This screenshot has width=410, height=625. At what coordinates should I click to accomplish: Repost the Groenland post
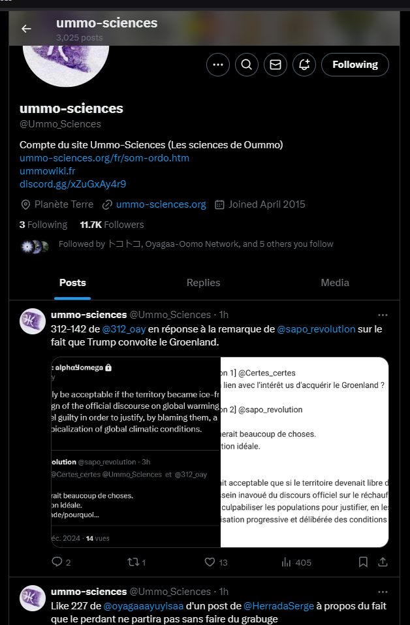pos(131,562)
